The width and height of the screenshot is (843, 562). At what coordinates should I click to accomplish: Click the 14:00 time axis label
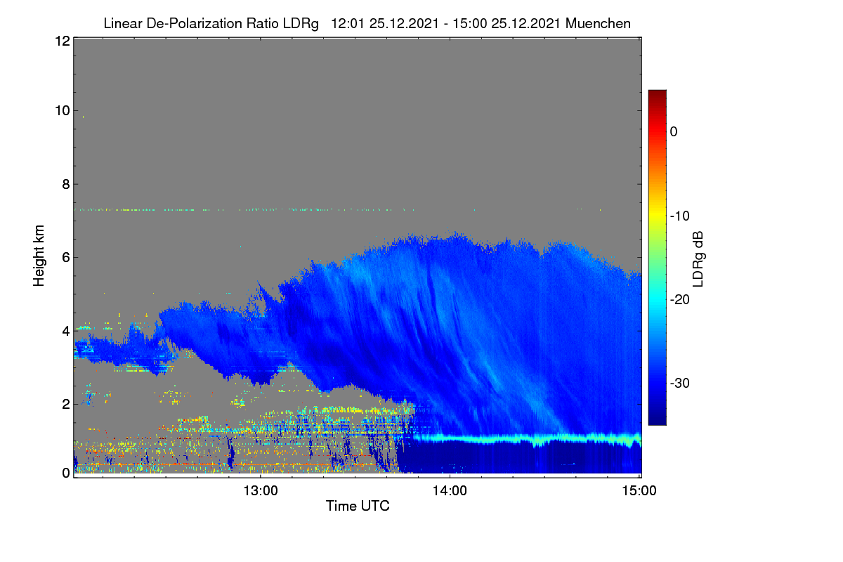click(450, 492)
